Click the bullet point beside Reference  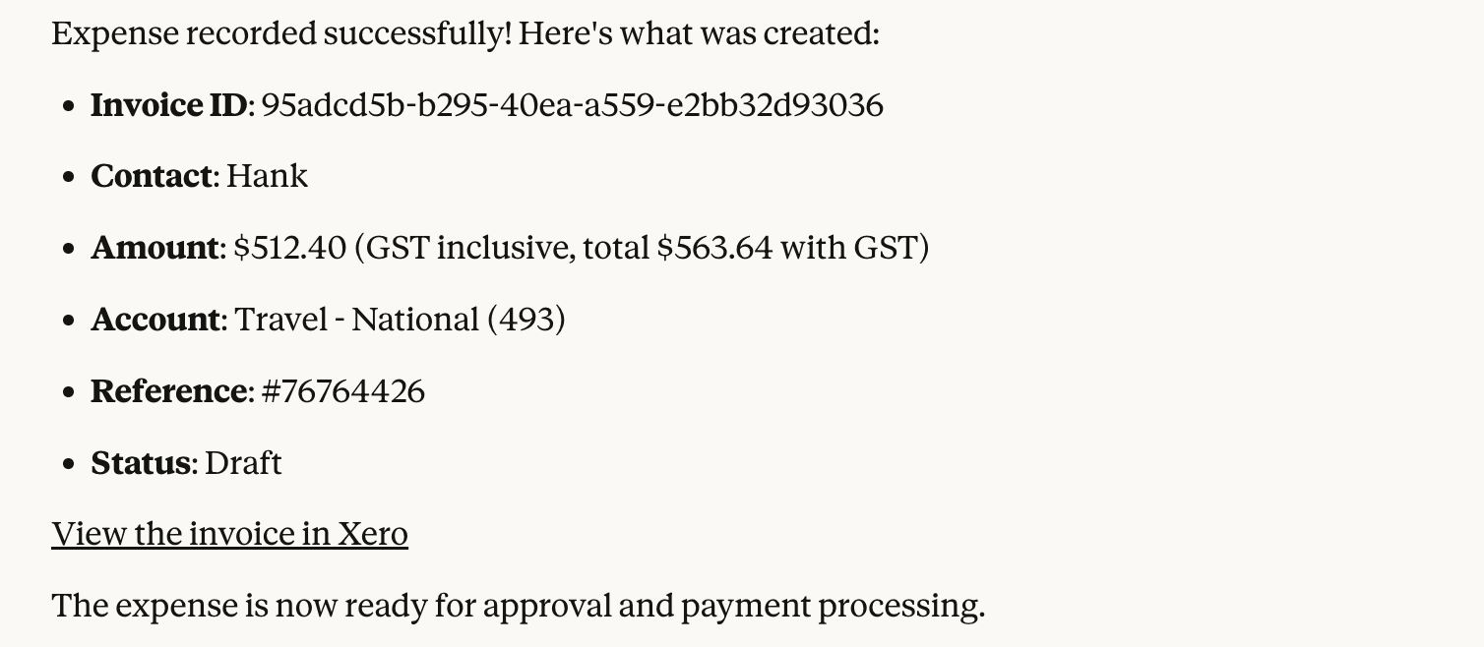(68, 392)
